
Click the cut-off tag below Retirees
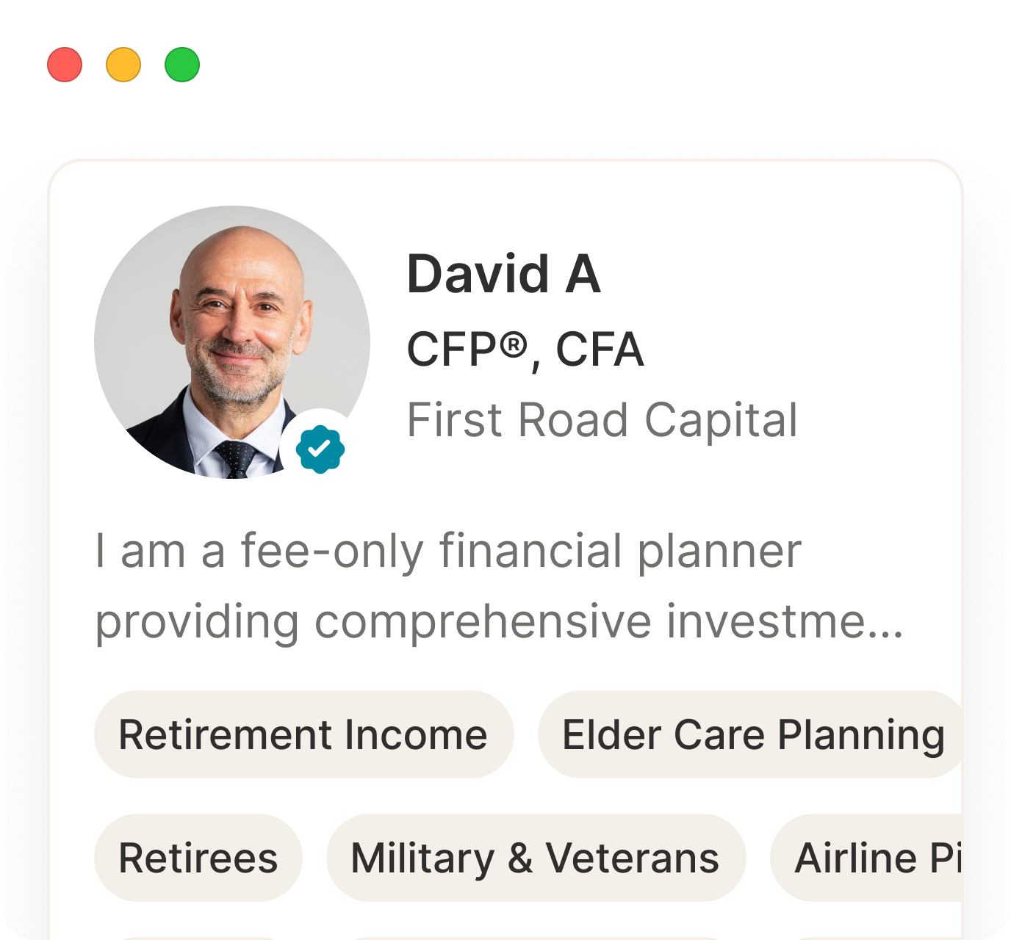click(198, 938)
